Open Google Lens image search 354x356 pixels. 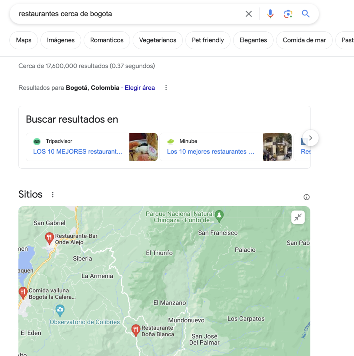click(288, 14)
